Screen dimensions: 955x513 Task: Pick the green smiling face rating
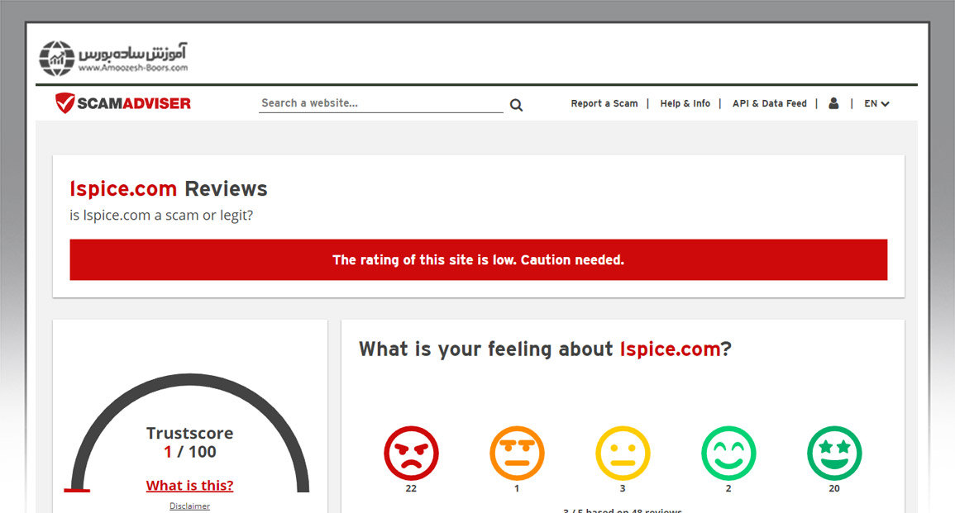(x=728, y=453)
